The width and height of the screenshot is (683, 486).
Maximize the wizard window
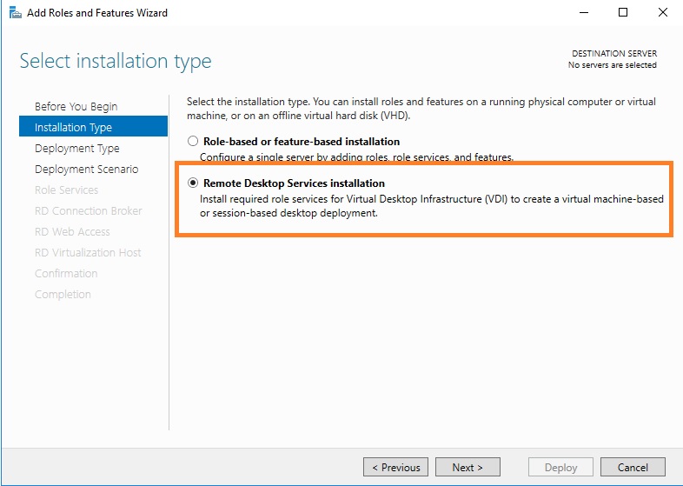(x=623, y=13)
